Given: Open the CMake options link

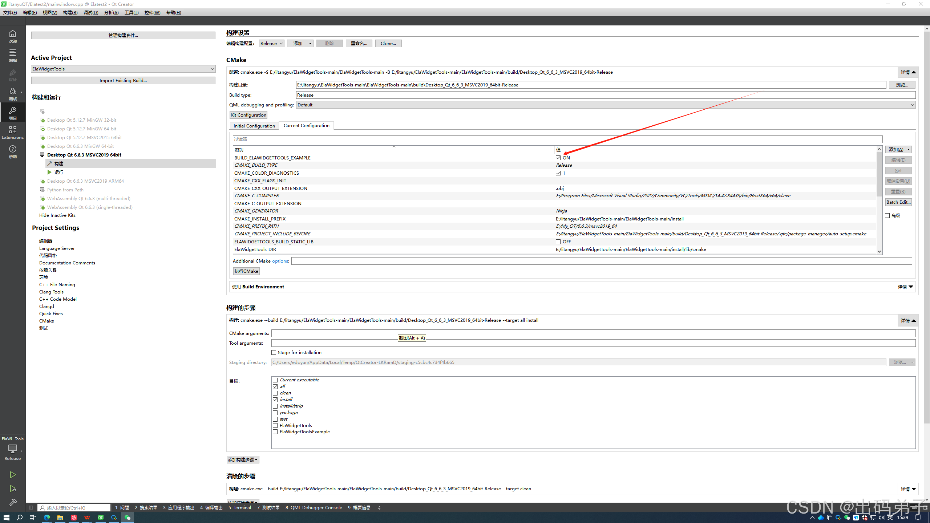Looking at the screenshot, I should coord(280,261).
